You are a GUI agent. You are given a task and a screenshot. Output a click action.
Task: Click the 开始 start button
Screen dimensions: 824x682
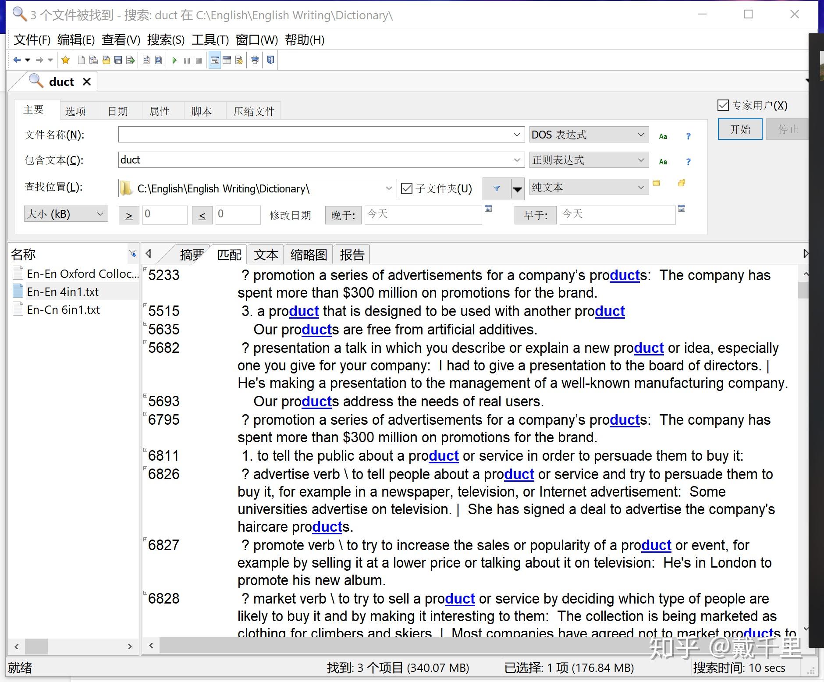740,129
